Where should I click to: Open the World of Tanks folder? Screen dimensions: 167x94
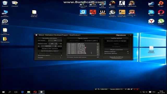[x=34, y=14]
